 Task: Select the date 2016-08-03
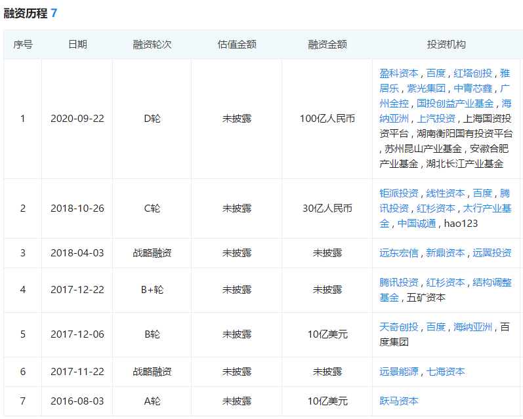coord(77,401)
